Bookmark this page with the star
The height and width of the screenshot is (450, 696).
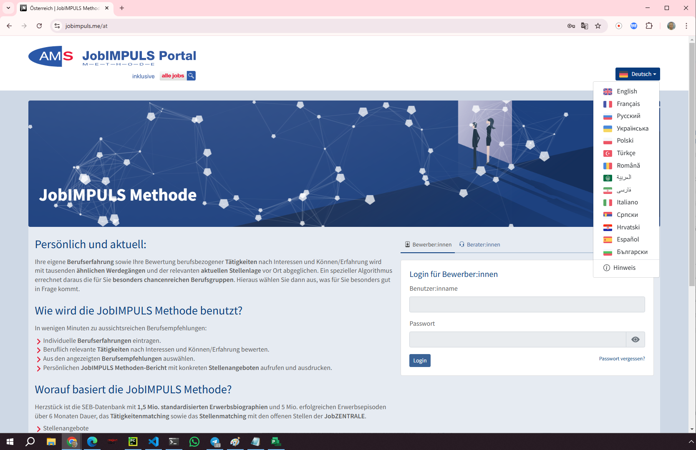[598, 26]
